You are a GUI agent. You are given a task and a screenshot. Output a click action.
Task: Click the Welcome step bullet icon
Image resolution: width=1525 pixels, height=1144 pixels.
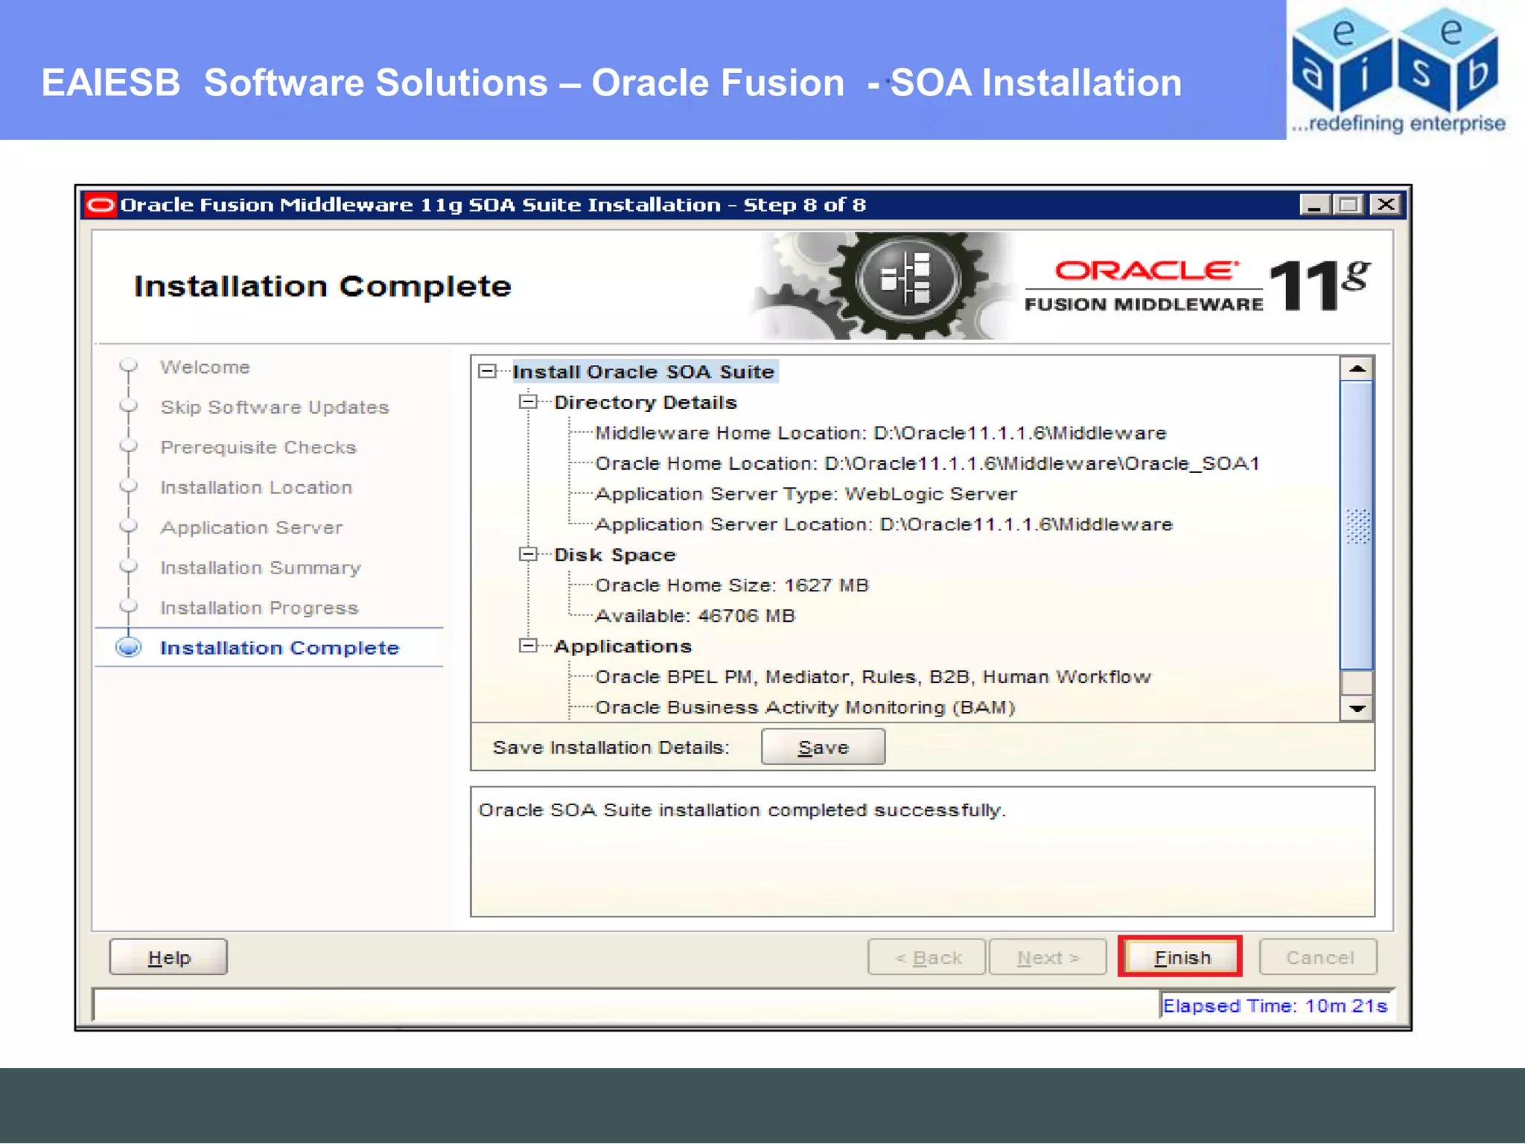click(x=129, y=365)
